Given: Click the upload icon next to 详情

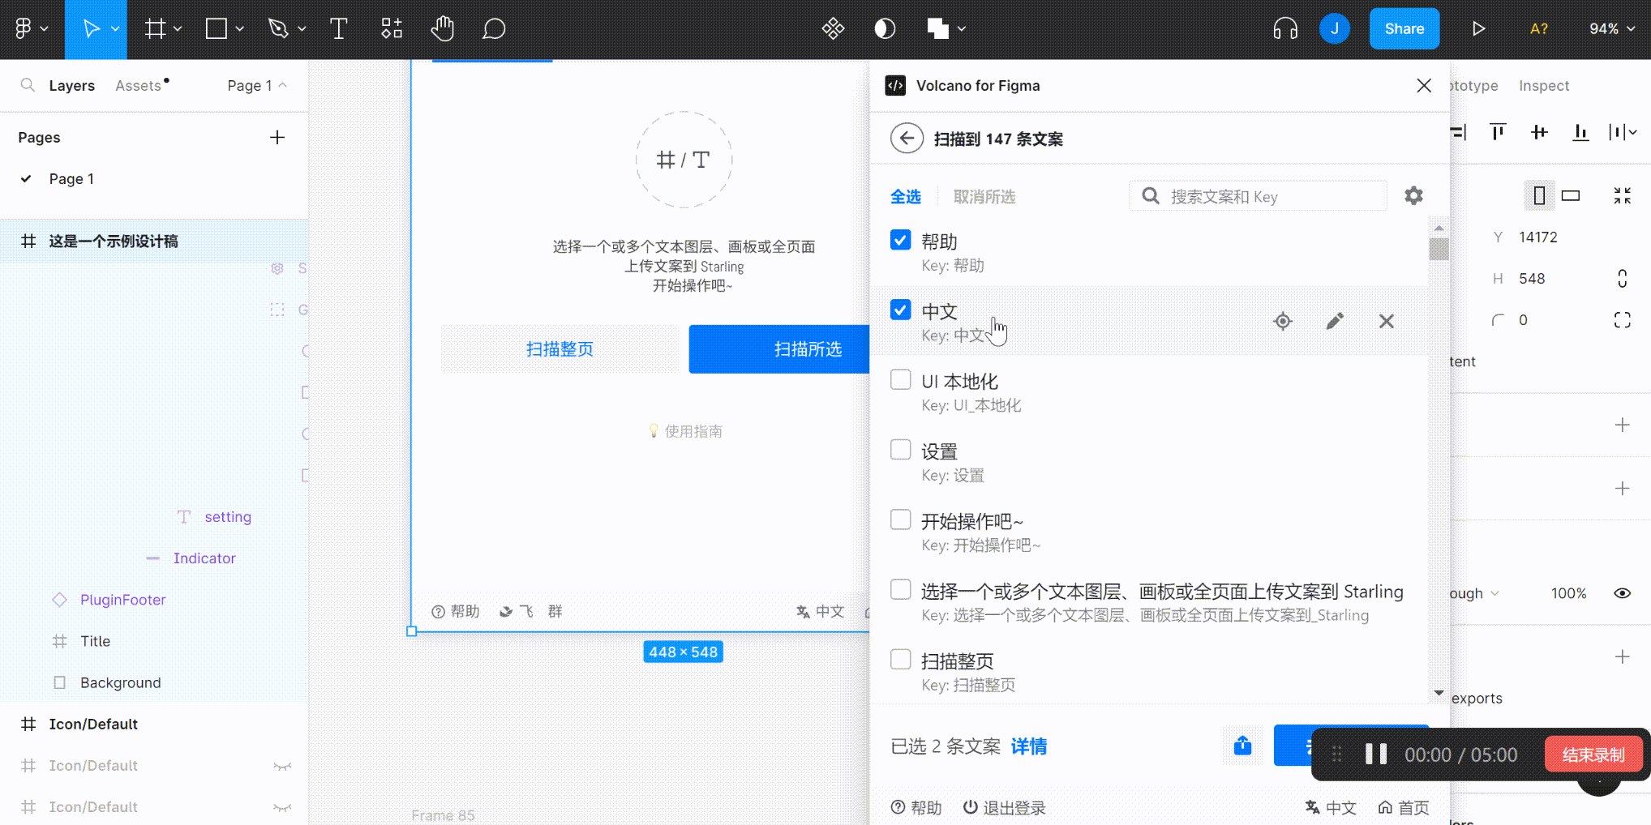Looking at the screenshot, I should [x=1242, y=746].
